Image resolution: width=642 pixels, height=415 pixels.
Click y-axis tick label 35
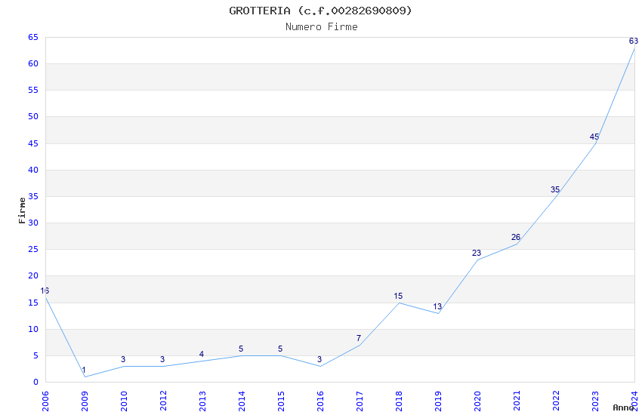point(33,197)
